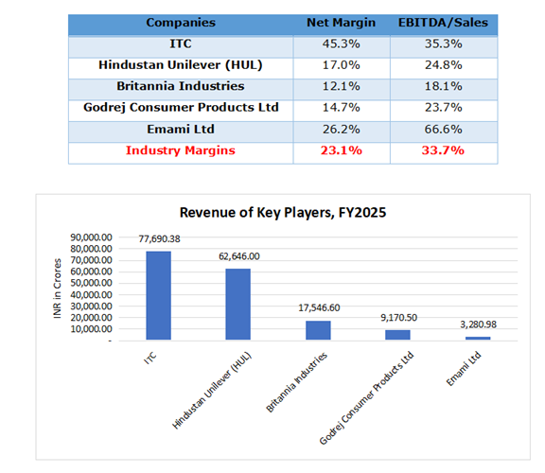Click y-axis value 10,000.00

(x=92, y=329)
